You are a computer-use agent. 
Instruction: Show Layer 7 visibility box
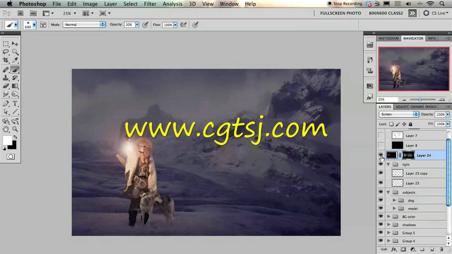tap(381, 135)
